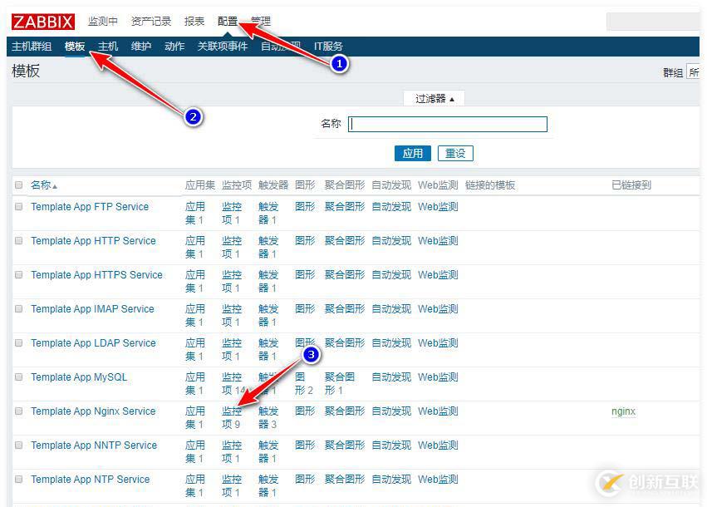Open linked host nginx
The width and height of the screenshot is (707, 507).
[x=623, y=411]
